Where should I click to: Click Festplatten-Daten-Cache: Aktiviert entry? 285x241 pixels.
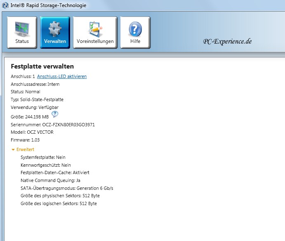click(55, 172)
